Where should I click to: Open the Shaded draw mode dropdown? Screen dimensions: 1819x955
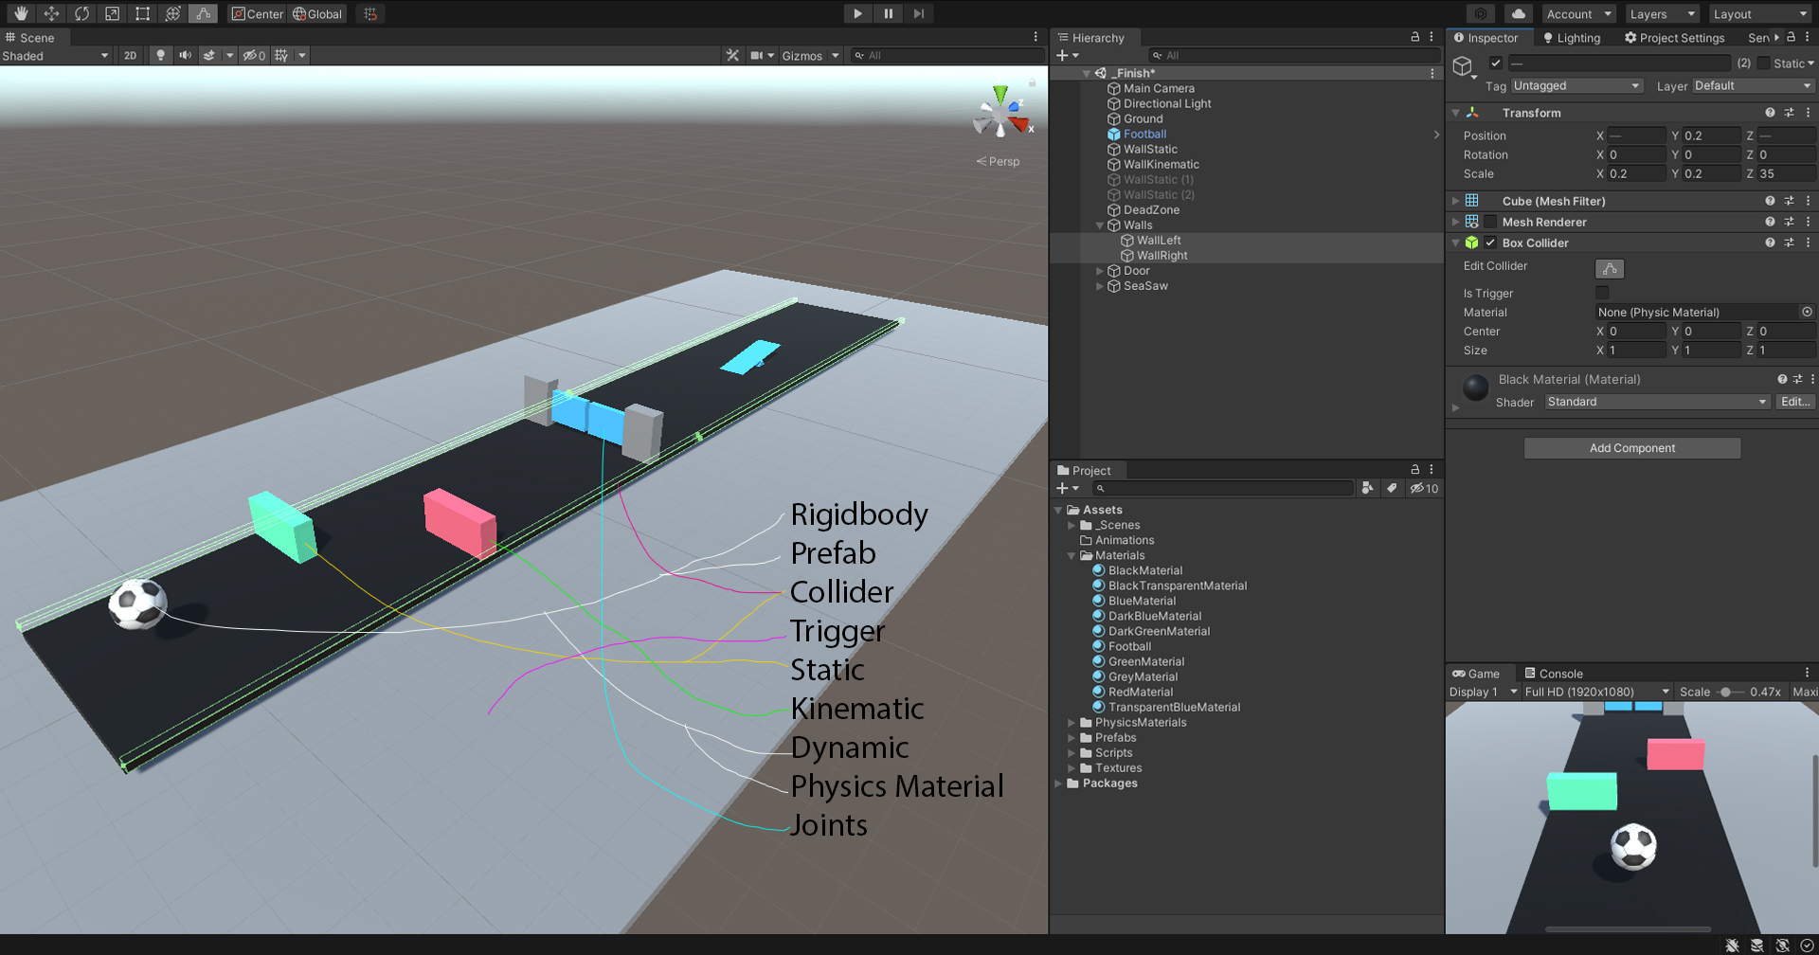[56, 56]
